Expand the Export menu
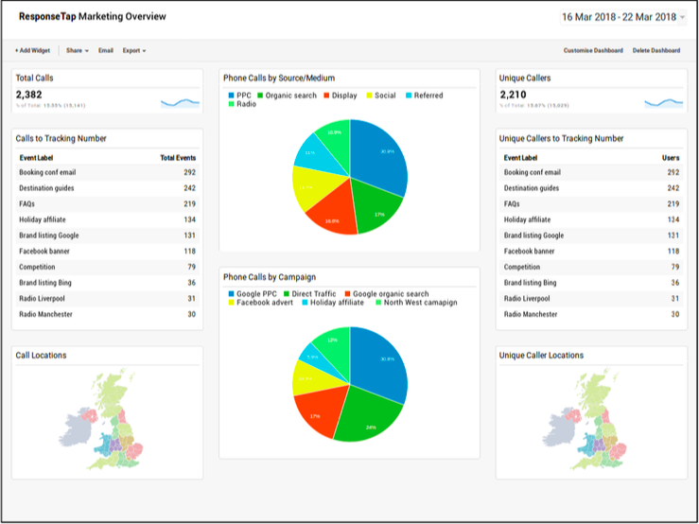 (x=134, y=51)
